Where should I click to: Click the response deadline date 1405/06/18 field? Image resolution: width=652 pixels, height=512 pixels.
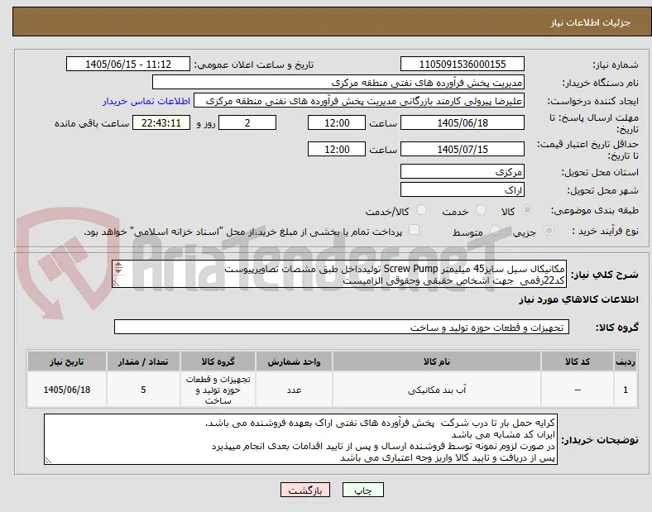tap(463, 123)
